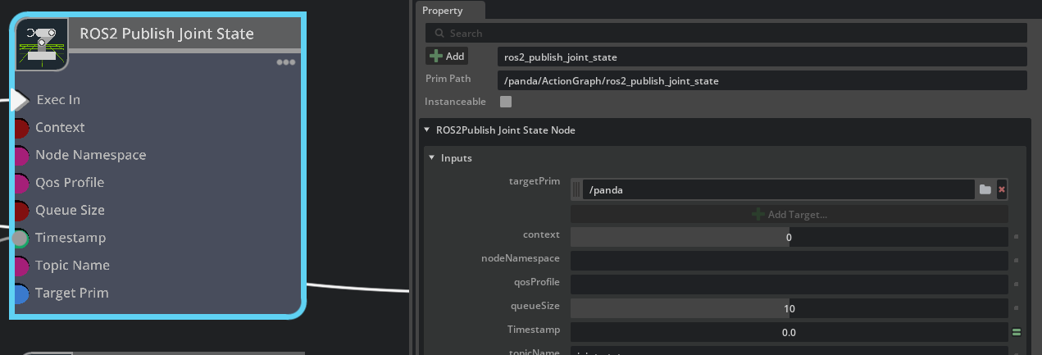Open folder picker for targetPrim /panda

pyautogui.click(x=985, y=190)
